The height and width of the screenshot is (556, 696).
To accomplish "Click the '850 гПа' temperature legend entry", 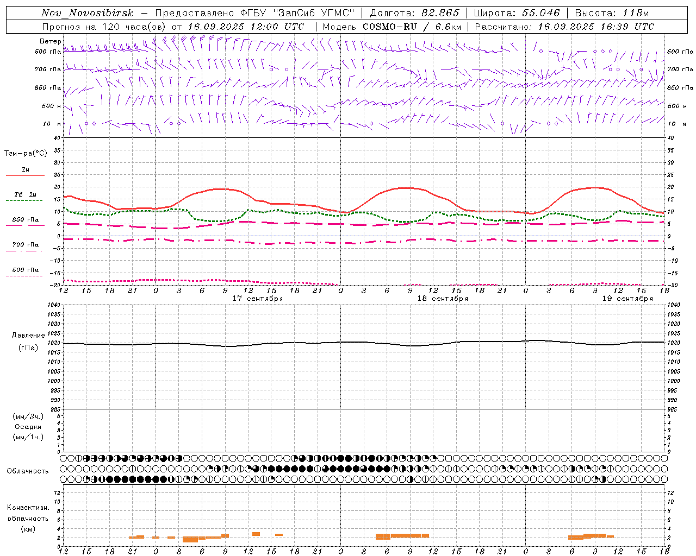I will 26,220.
